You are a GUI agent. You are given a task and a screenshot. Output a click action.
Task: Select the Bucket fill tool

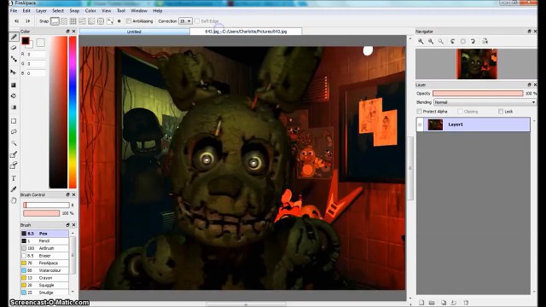coord(14,96)
